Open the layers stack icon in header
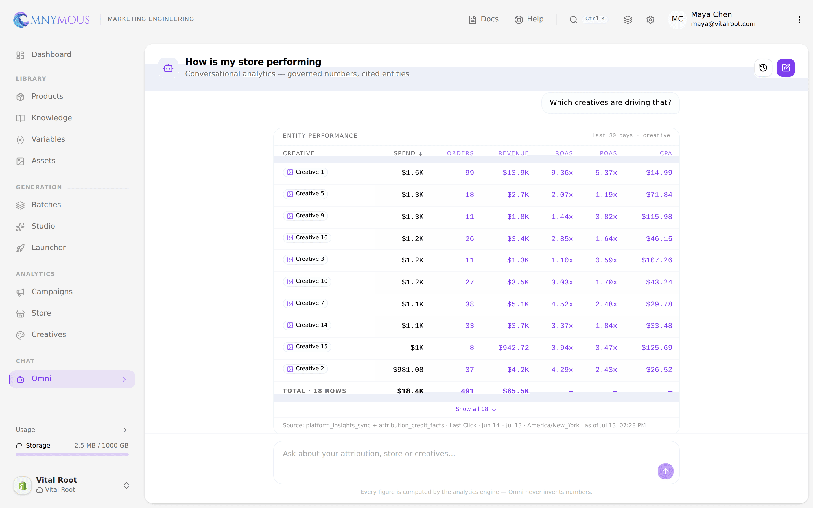Screen dimensions: 813x508 tap(628, 20)
